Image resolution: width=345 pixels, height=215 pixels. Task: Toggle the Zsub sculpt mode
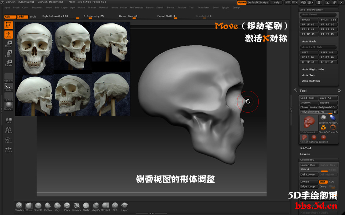pyautogui.click(x=33, y=17)
